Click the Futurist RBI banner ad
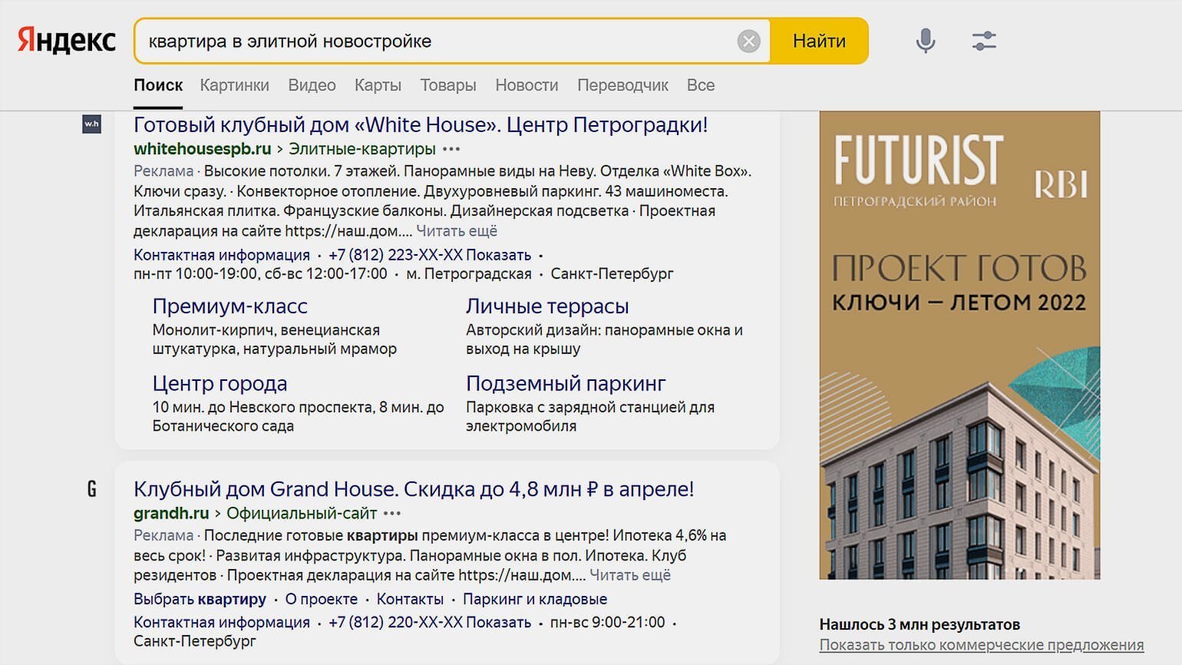This screenshot has height=665, width=1182. pos(959,346)
